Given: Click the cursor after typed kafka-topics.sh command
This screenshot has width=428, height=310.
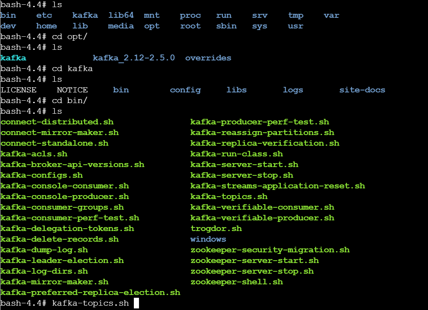Looking at the screenshot, I should (137, 303).
